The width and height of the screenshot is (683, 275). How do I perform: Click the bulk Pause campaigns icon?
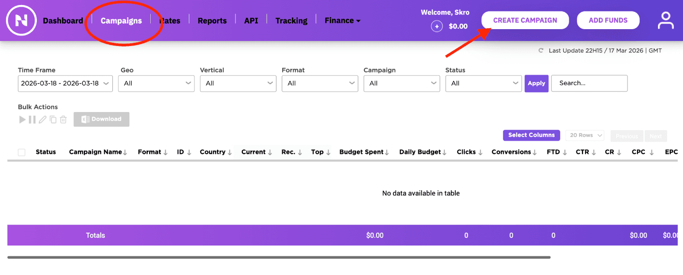(x=32, y=120)
